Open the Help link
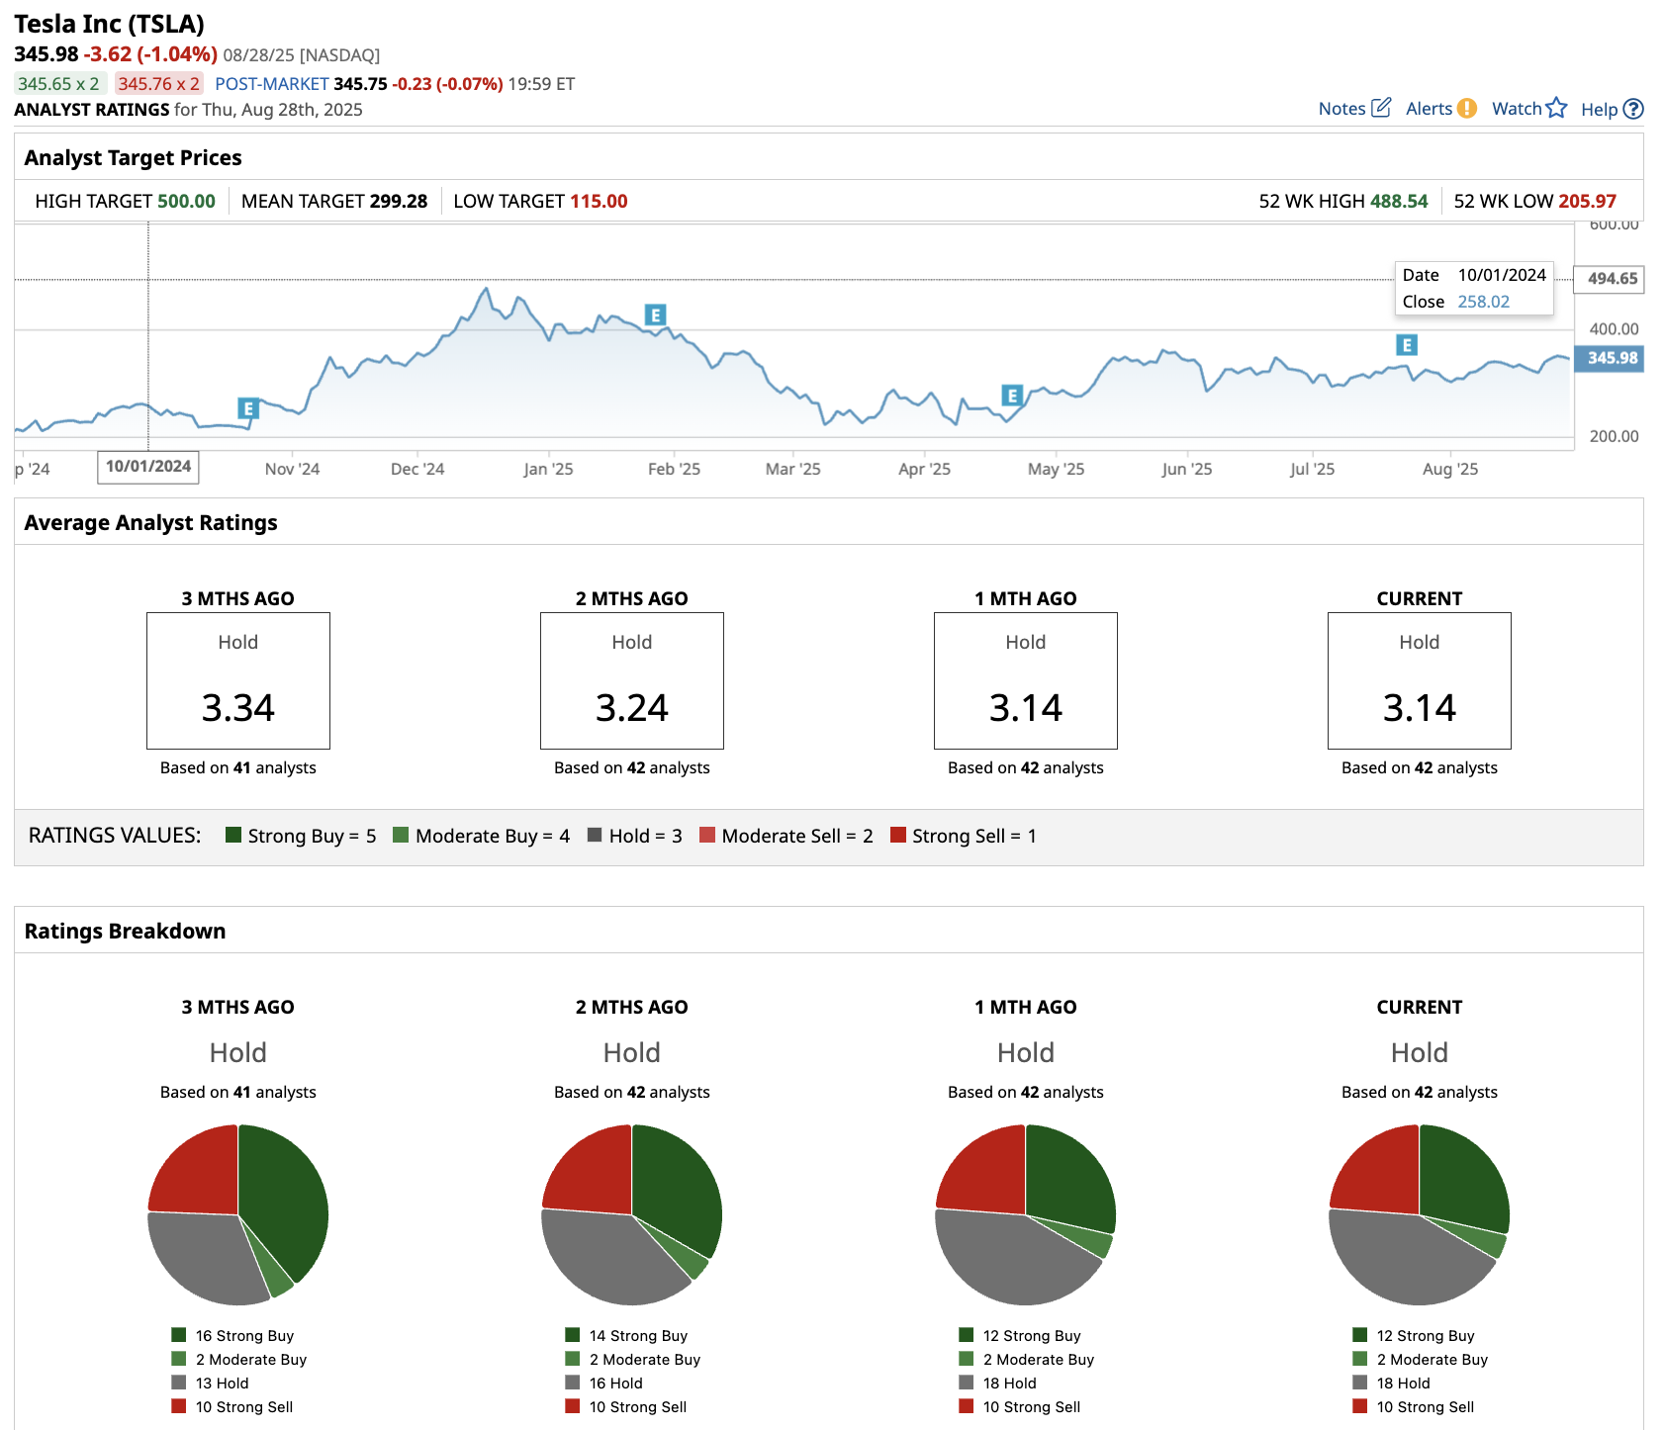 coord(1599,110)
